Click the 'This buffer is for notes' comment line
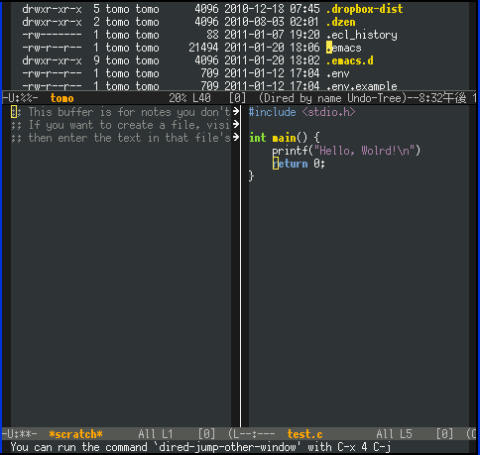The image size is (480, 455). pyautogui.click(x=121, y=112)
